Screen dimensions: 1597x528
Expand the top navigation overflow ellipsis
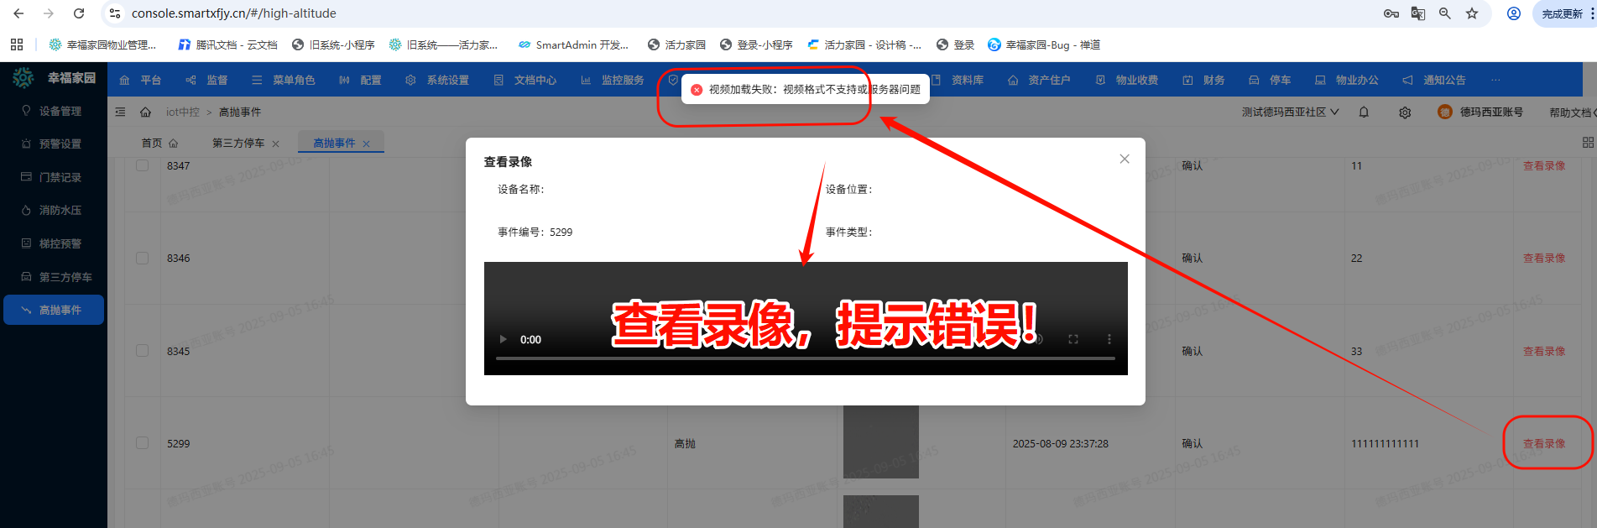point(1495,80)
